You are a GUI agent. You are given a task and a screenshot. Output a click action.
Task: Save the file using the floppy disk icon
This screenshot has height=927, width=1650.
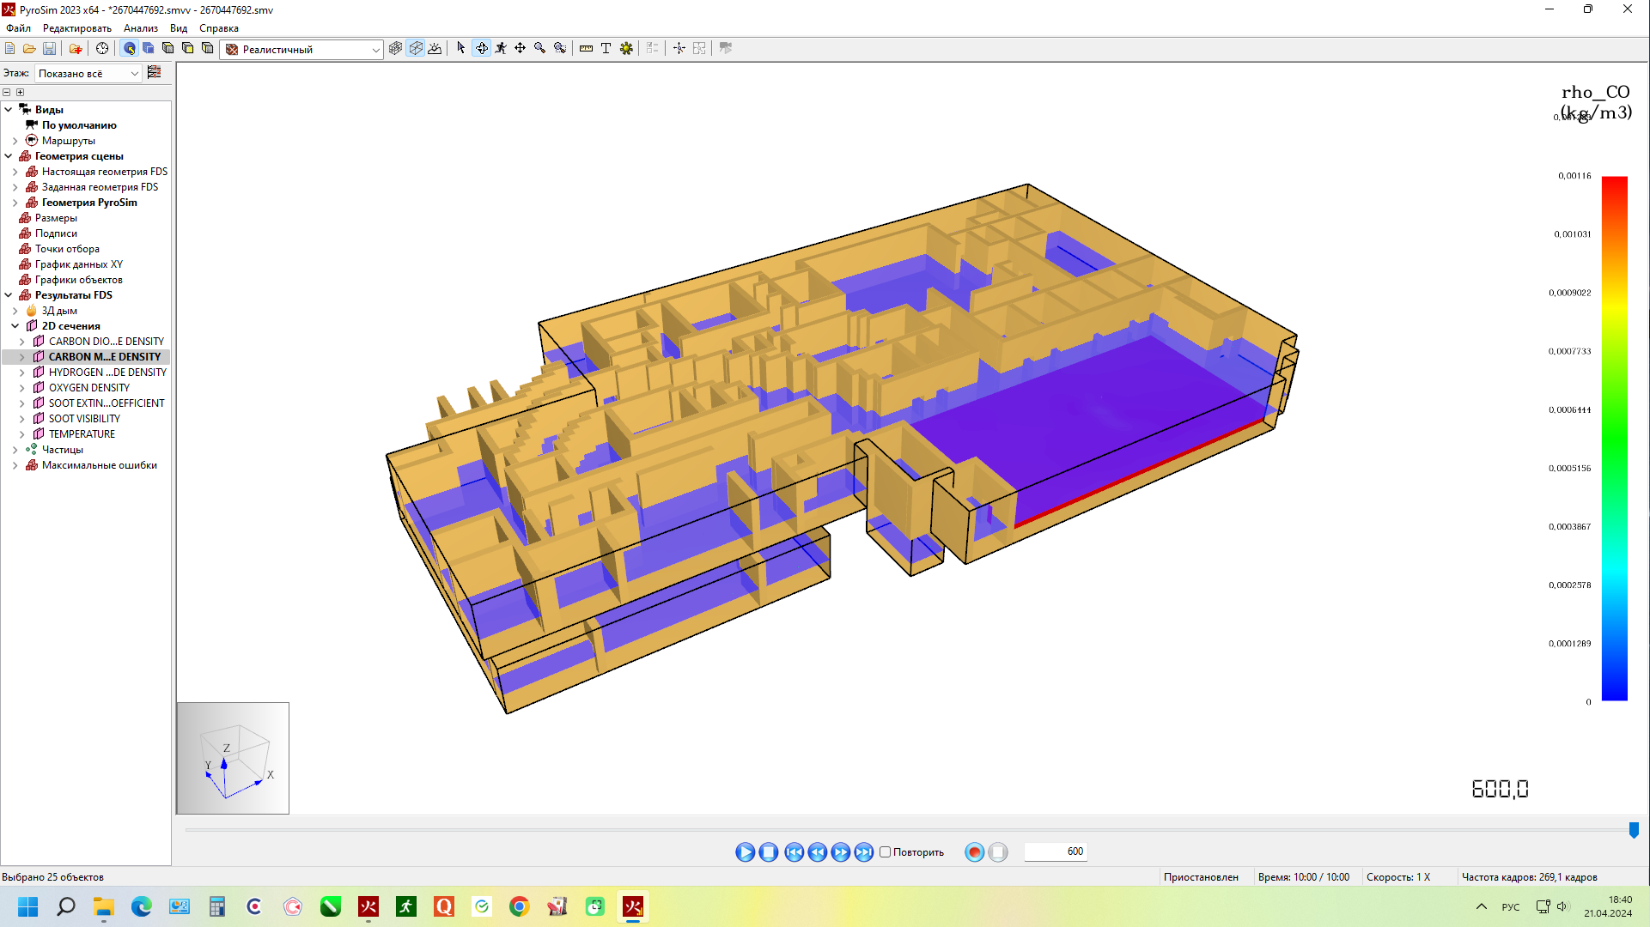[49, 49]
